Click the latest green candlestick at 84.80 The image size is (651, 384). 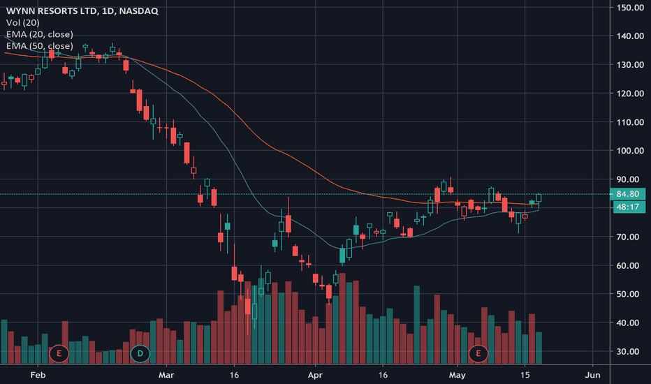tap(539, 198)
